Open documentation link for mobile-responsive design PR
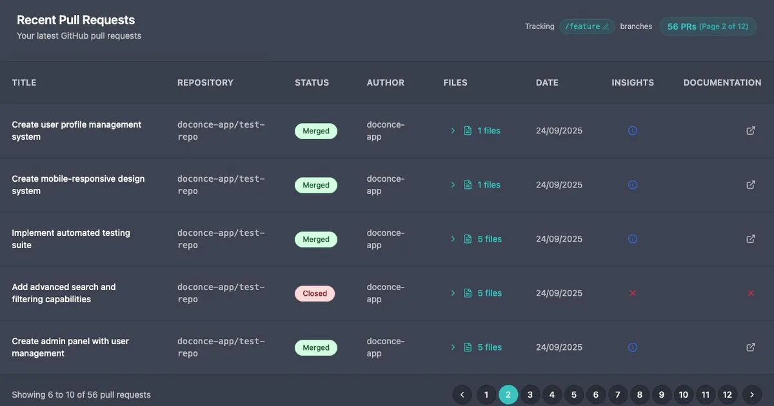 pos(751,185)
